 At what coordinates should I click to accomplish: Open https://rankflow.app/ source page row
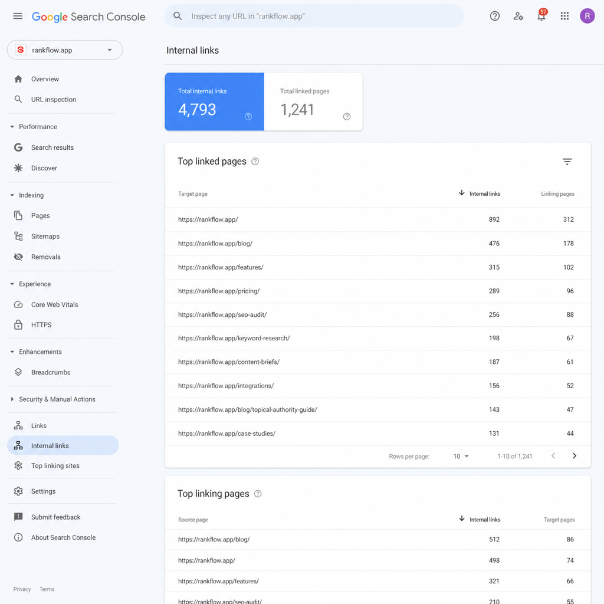377,560
